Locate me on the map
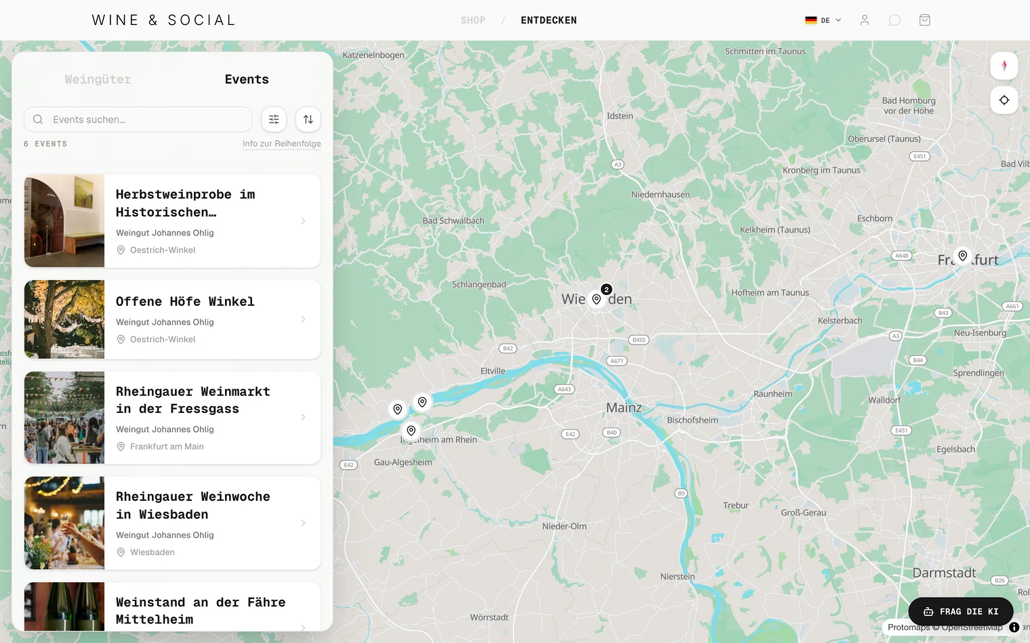The width and height of the screenshot is (1030, 643). [x=1004, y=100]
